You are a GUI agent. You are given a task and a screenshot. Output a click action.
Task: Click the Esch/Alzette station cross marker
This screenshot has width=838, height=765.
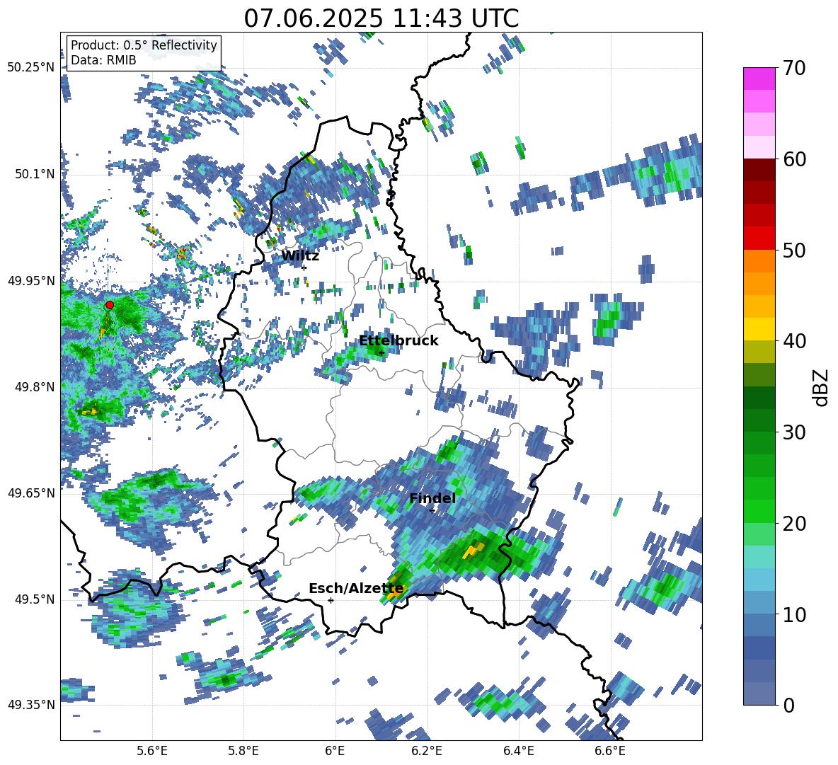pos(331,600)
